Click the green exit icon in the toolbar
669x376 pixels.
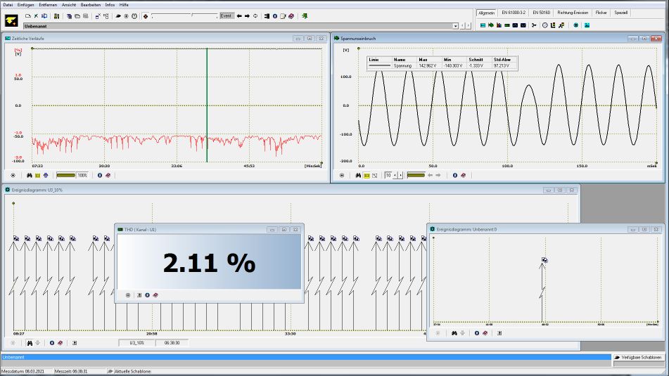[305, 15]
